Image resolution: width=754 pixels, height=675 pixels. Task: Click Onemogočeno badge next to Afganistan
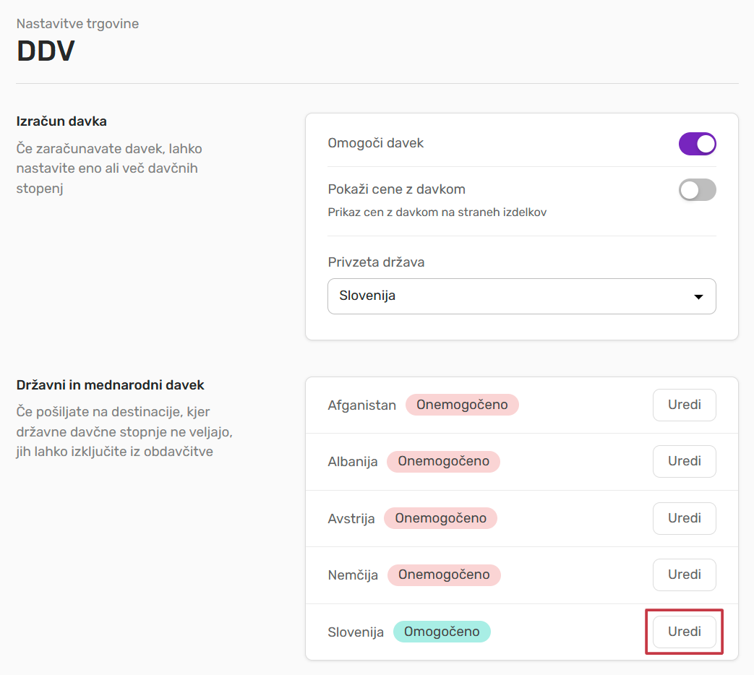[x=462, y=405]
